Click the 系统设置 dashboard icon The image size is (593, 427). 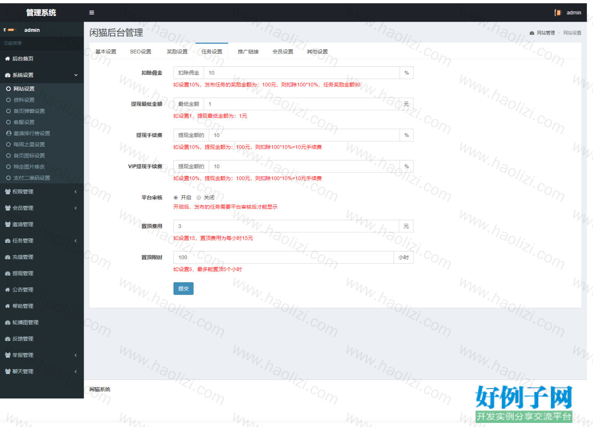tap(7, 75)
